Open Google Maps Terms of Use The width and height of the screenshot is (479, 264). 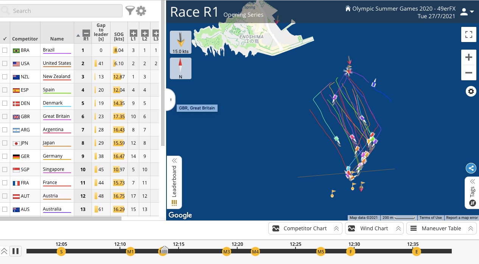click(x=431, y=218)
